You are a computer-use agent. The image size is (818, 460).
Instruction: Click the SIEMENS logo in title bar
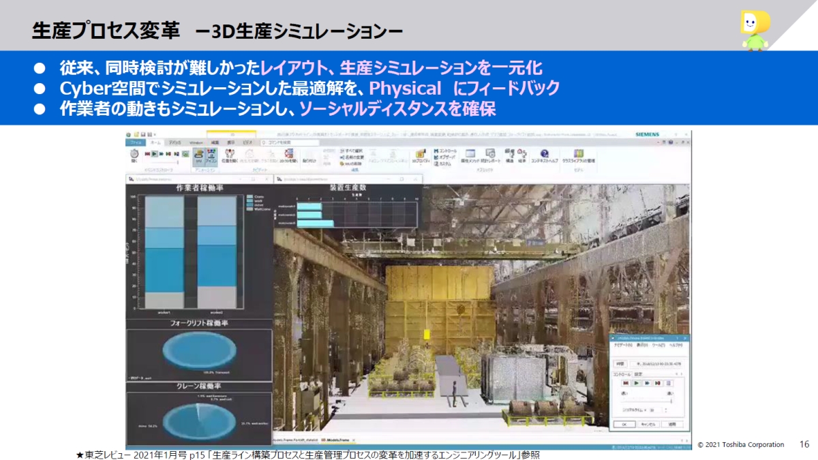pos(647,134)
